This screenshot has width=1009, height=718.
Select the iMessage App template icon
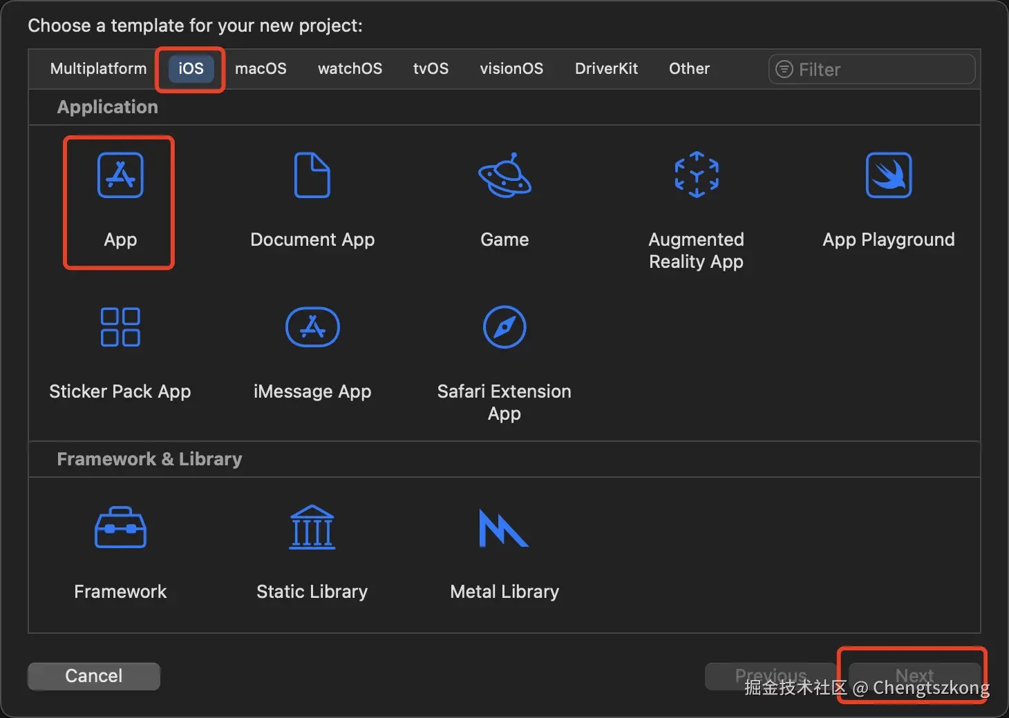click(312, 327)
